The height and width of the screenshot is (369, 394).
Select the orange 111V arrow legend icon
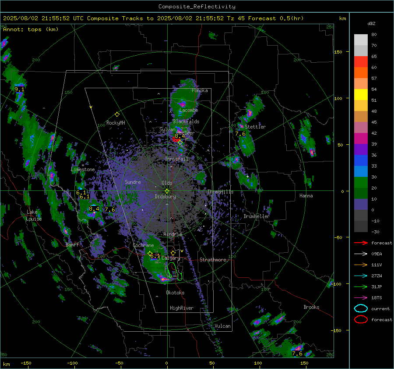pyautogui.click(x=361, y=265)
